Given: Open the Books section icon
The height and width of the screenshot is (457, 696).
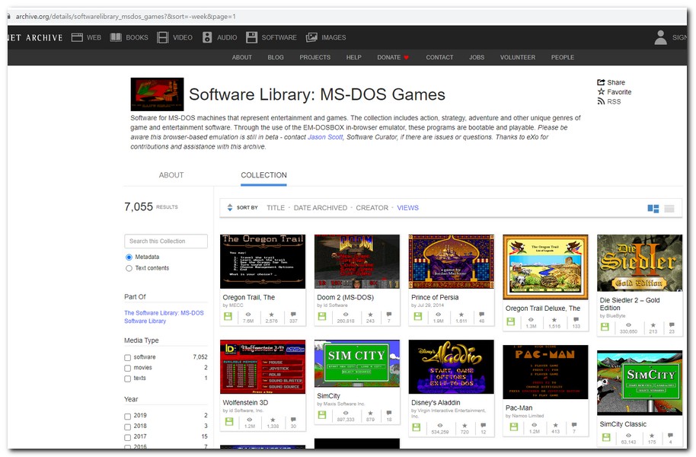Looking at the screenshot, I should coord(116,37).
